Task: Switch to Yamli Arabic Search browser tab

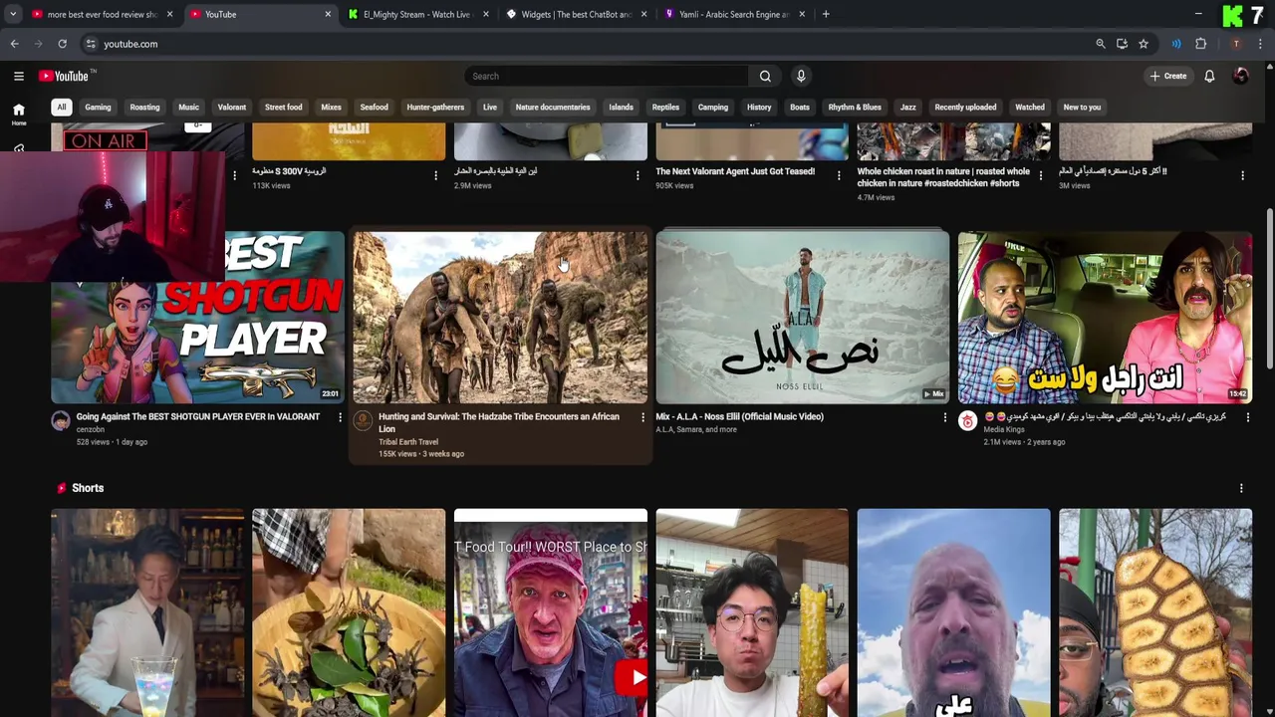Action: pyautogui.click(x=734, y=14)
